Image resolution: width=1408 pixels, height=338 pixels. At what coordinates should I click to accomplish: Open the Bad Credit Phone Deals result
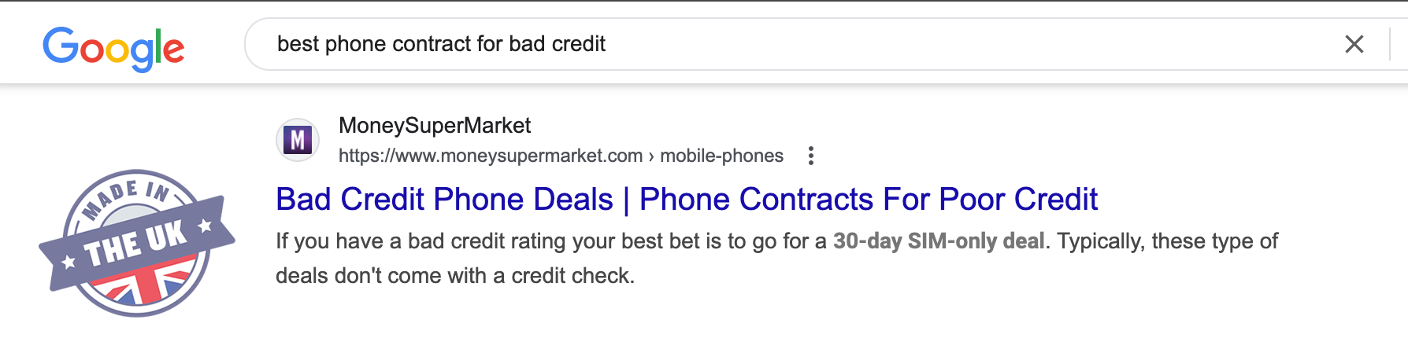point(444,200)
